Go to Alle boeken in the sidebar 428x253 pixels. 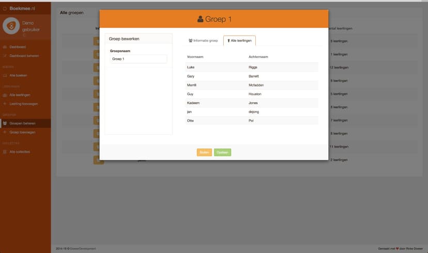[18, 75]
